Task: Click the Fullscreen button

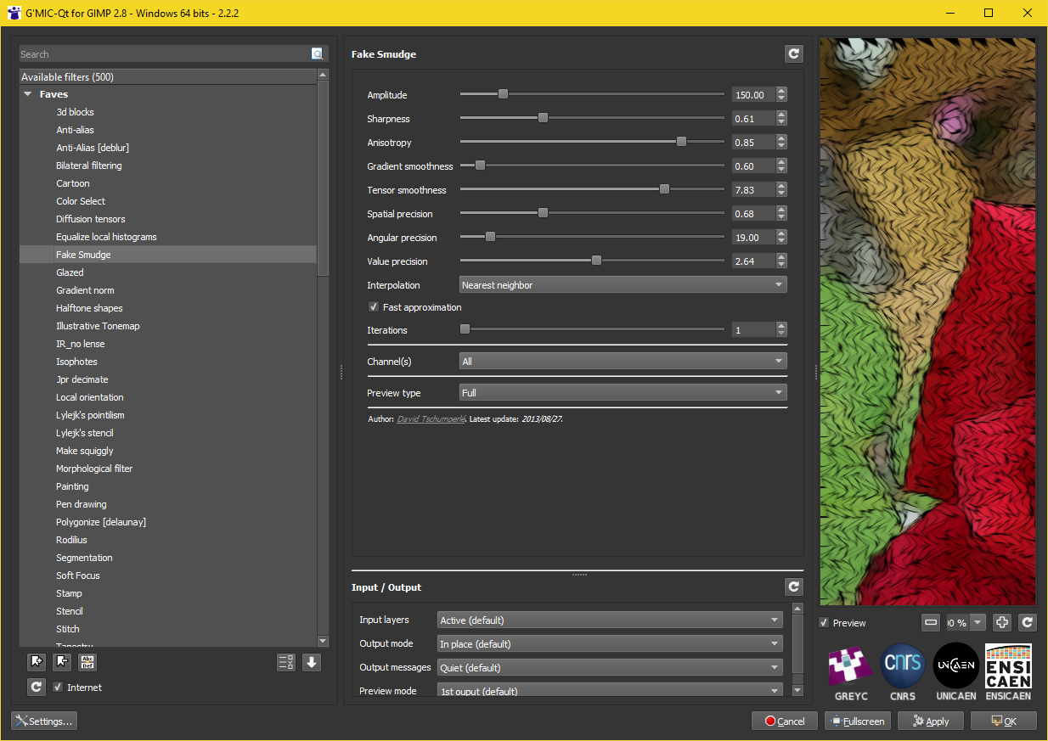Action: tap(858, 721)
